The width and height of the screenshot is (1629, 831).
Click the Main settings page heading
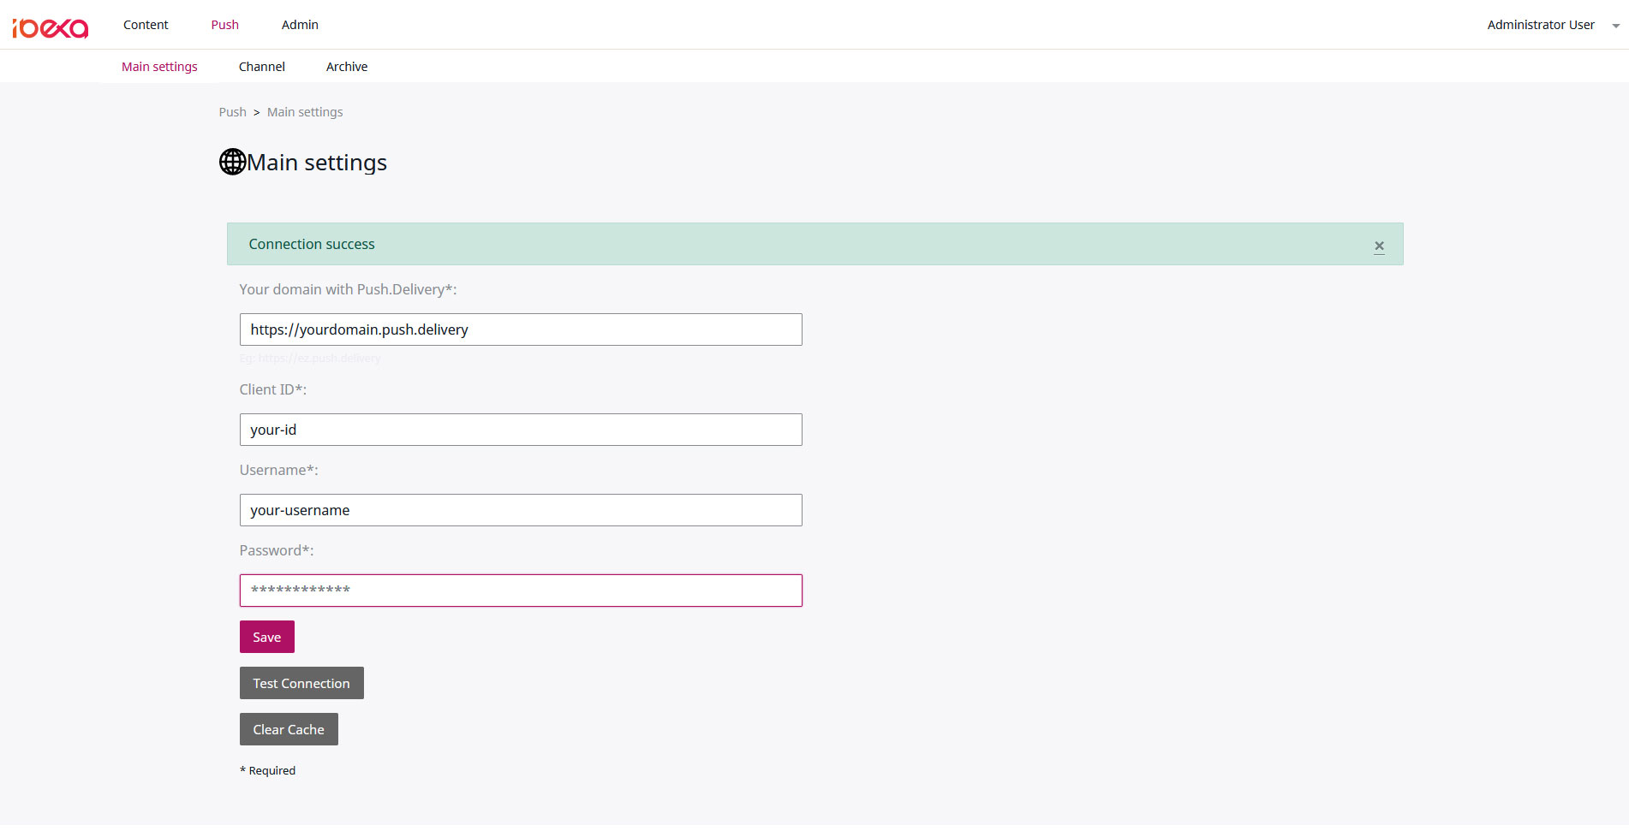[x=317, y=163]
